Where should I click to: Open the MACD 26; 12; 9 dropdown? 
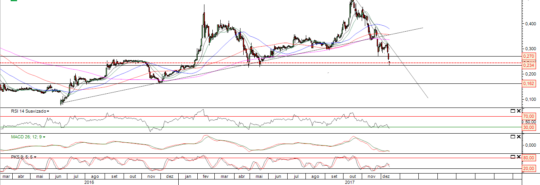point(44,137)
